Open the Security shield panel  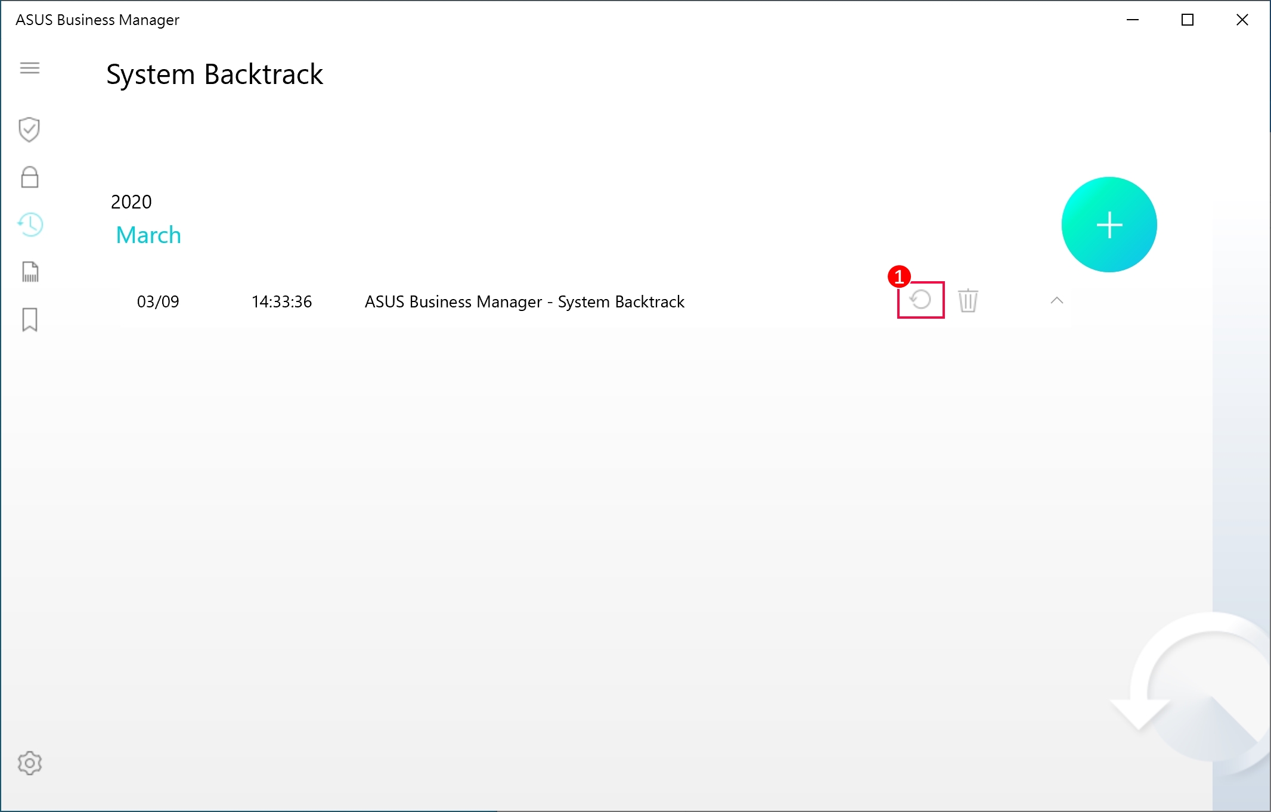[x=30, y=130]
